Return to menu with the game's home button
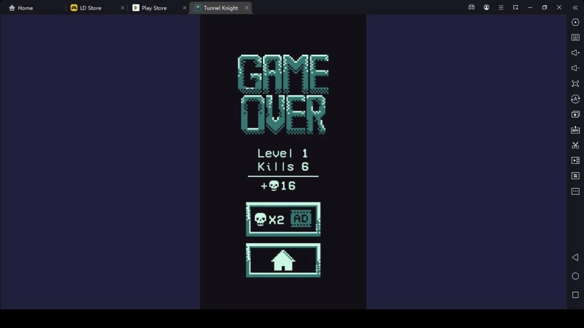Viewport: 584px width, 328px height. coord(283,260)
